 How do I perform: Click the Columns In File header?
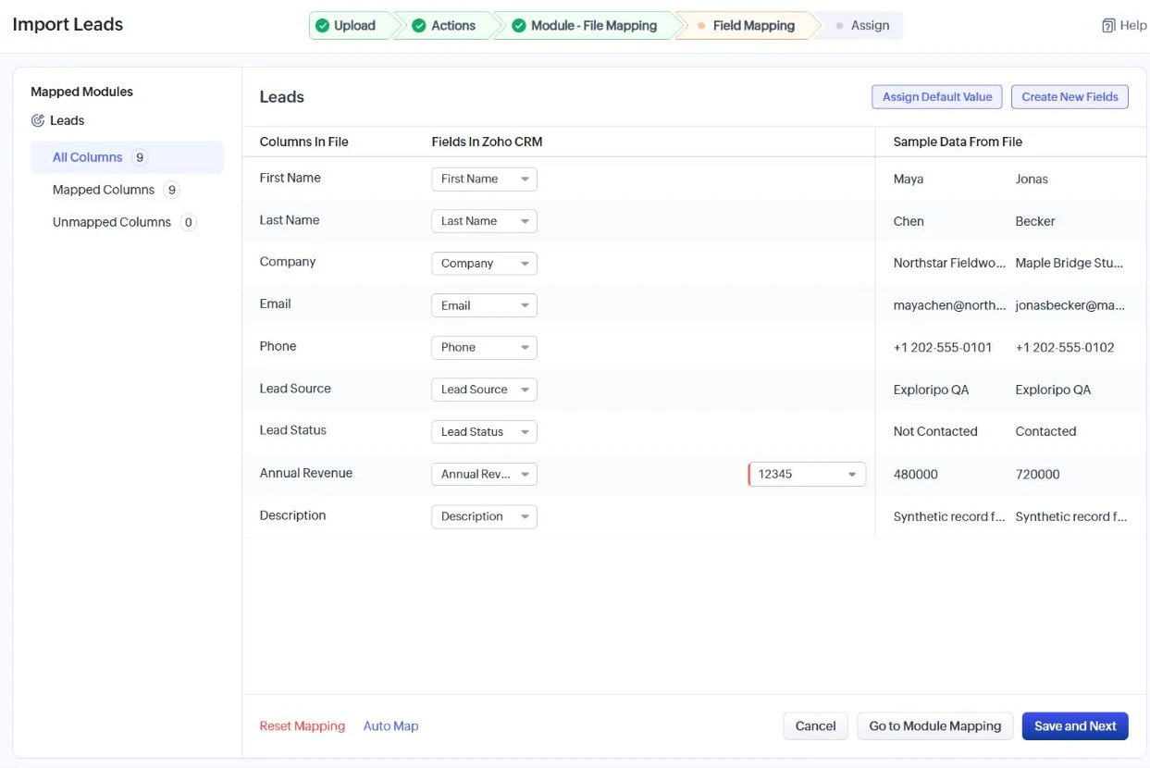pos(304,142)
